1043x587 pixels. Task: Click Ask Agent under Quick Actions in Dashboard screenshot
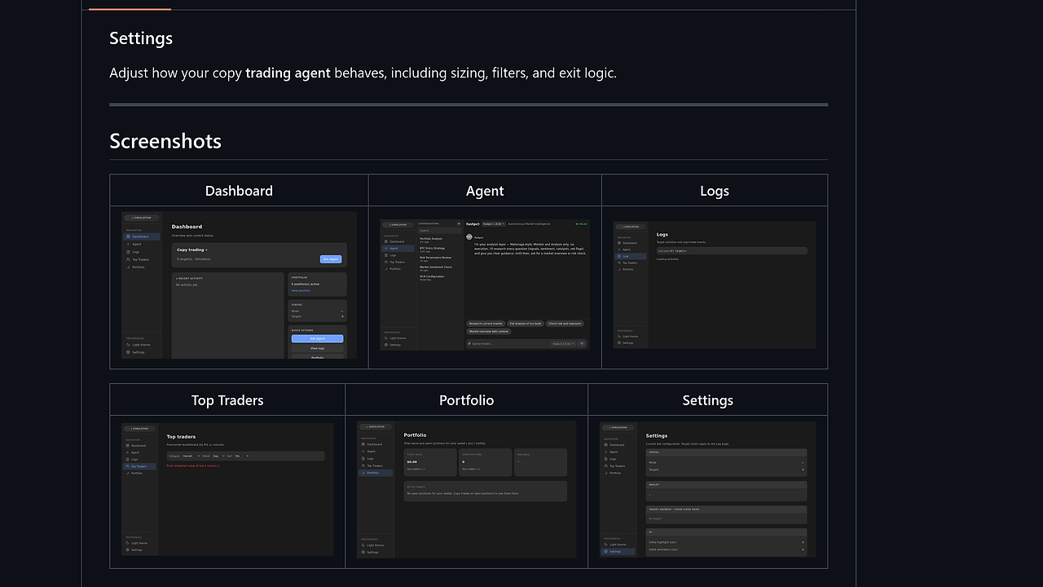point(318,338)
